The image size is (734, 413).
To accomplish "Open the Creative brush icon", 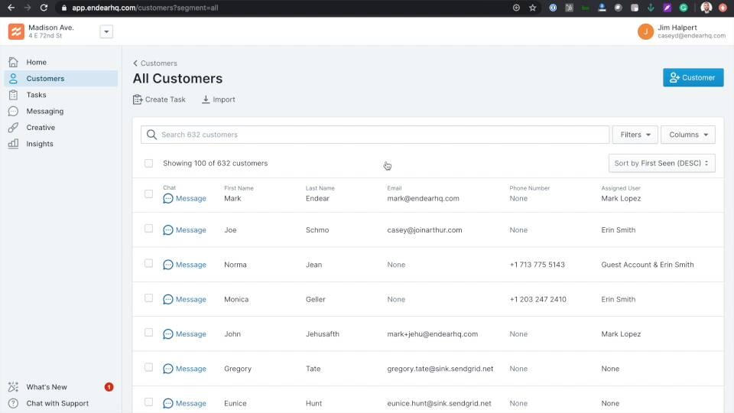I will point(13,128).
